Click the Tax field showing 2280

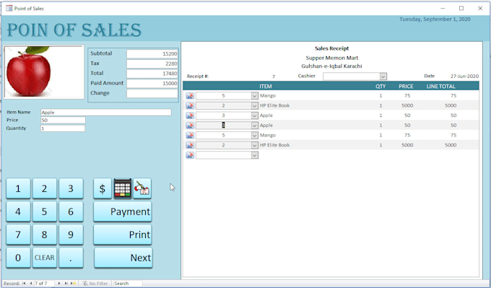point(152,64)
